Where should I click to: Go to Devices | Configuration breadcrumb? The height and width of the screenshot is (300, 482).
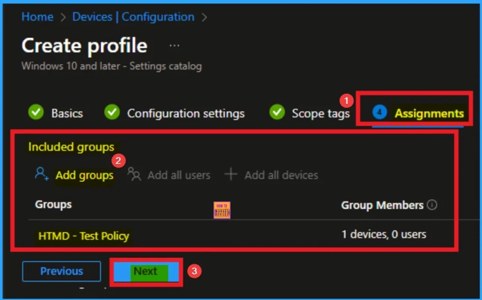point(133,17)
